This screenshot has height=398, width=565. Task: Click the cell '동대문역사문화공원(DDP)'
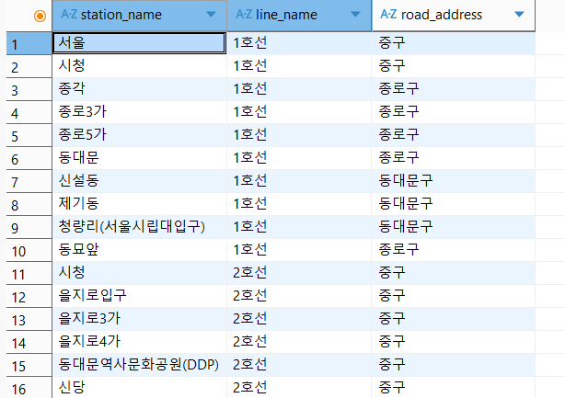[x=140, y=365]
